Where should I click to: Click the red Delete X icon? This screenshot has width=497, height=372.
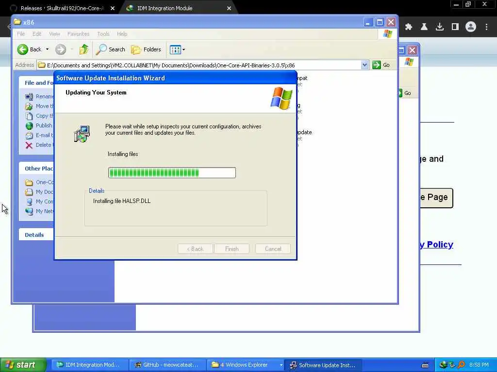pyautogui.click(x=29, y=145)
